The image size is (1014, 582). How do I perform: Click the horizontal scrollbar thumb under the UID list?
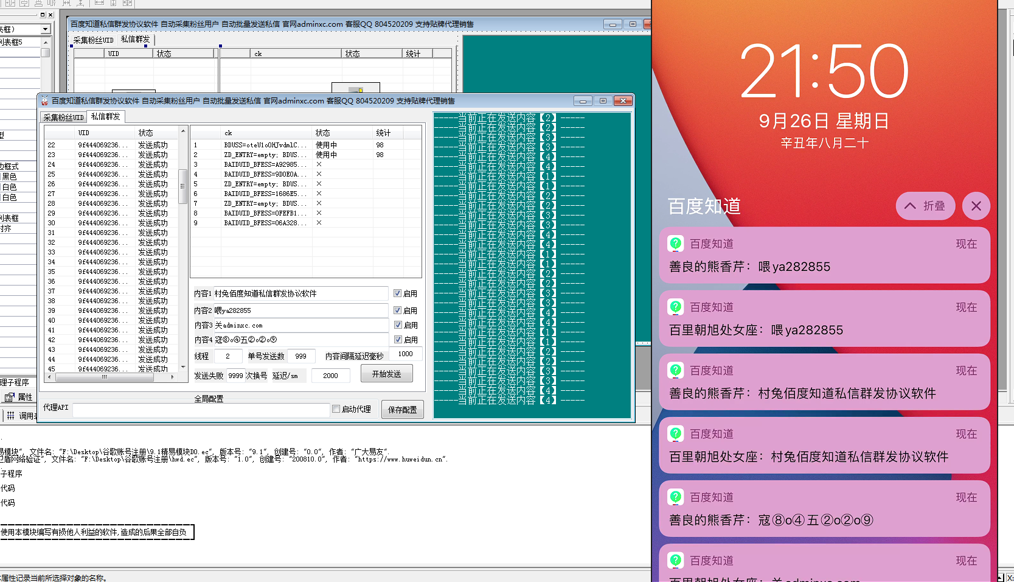pyautogui.click(x=105, y=377)
